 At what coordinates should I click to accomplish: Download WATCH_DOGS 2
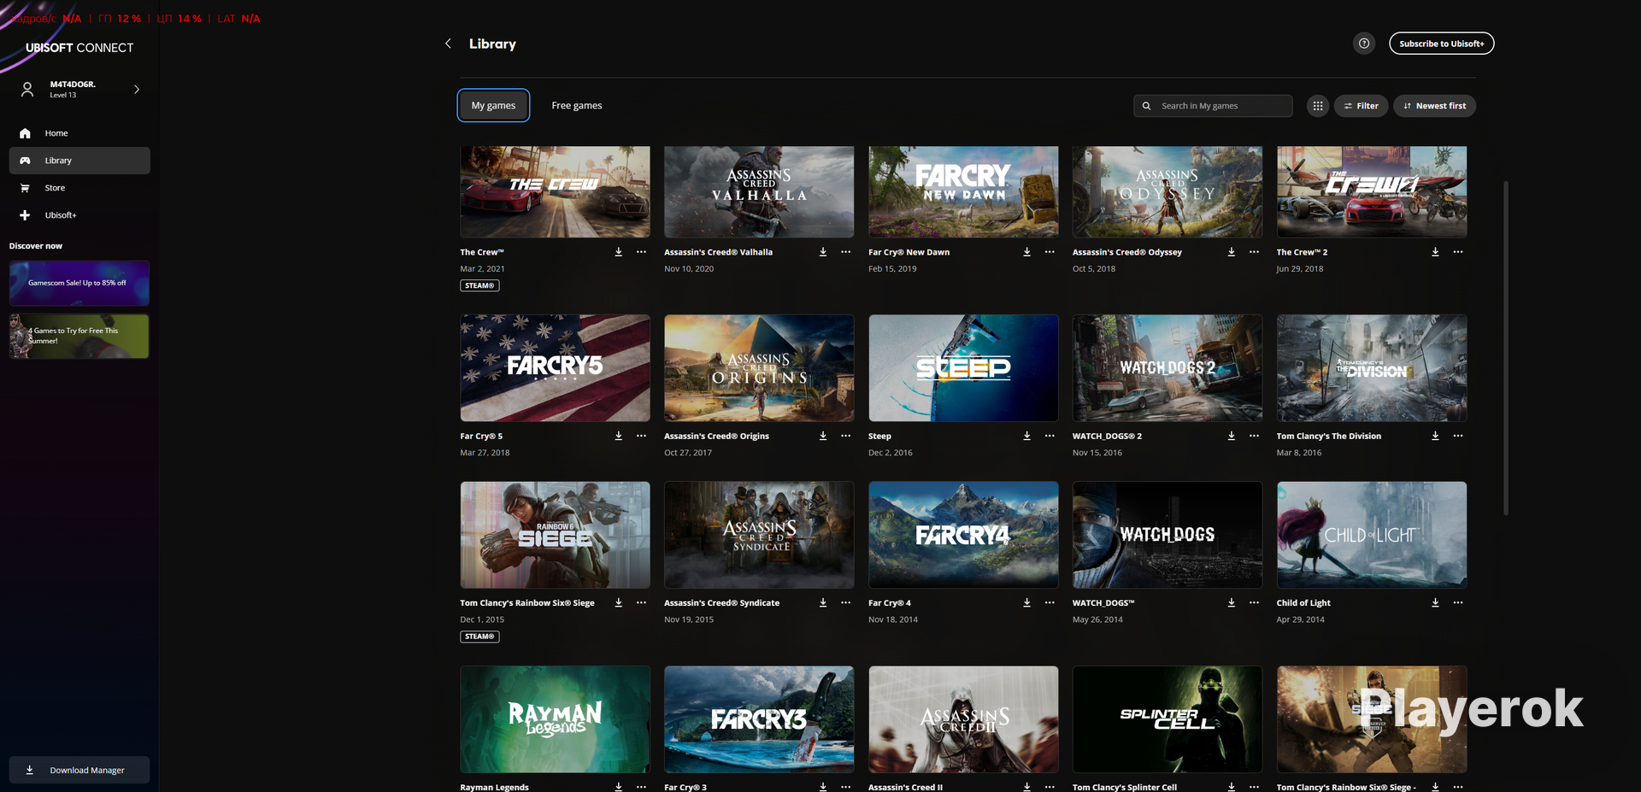pos(1232,436)
